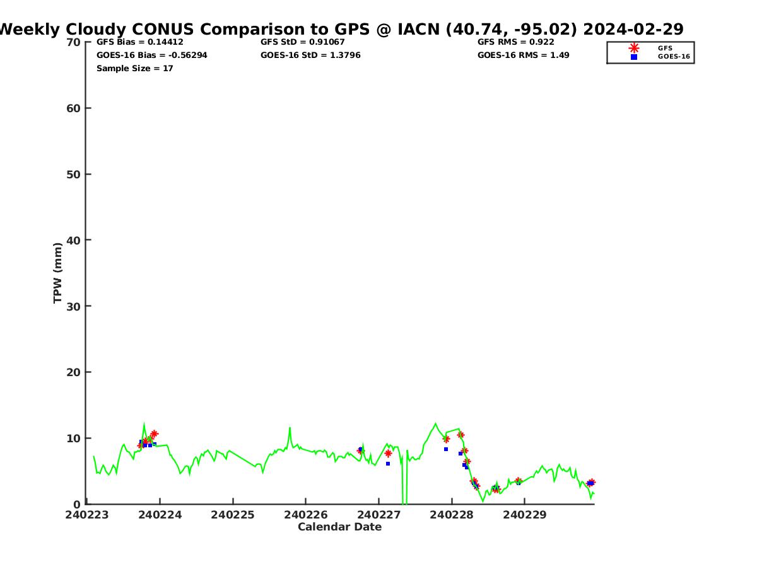Click the GOES-16 StD = 1.3796 statistic

click(310, 55)
